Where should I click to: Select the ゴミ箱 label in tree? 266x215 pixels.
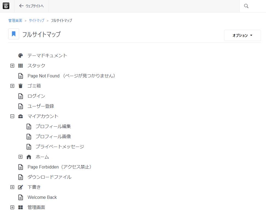click(34, 86)
